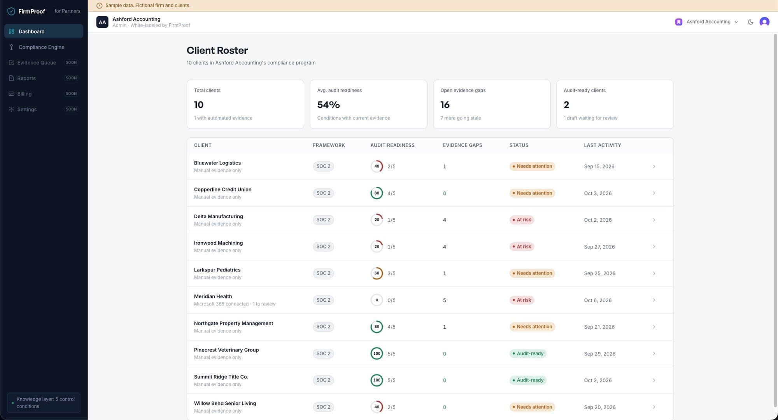
Task: Click Copperline Credit Union client name
Action: coord(223,190)
